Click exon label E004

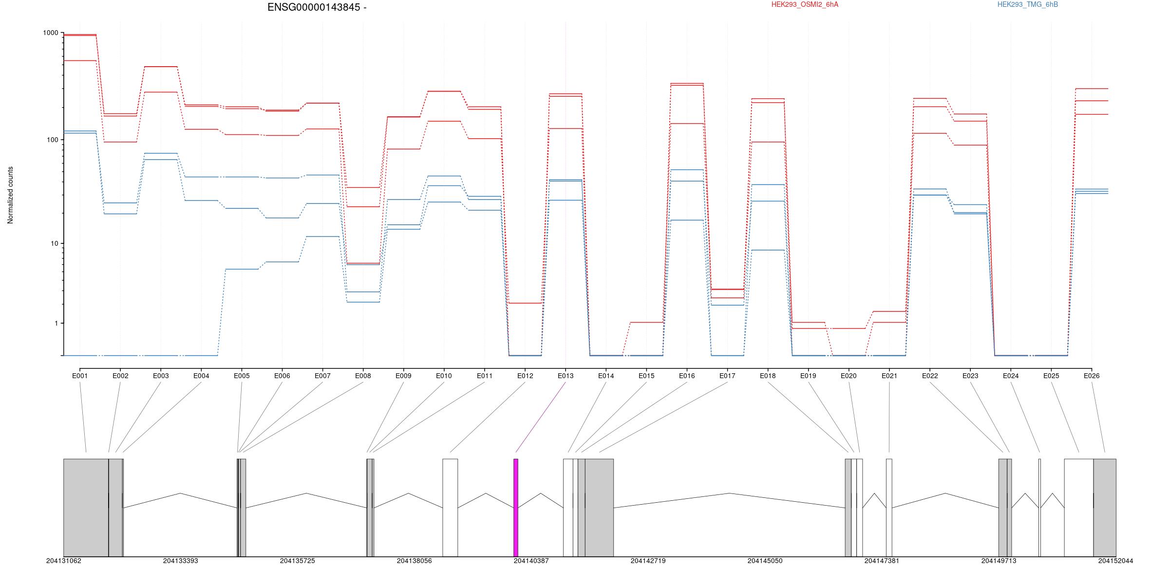coord(201,376)
